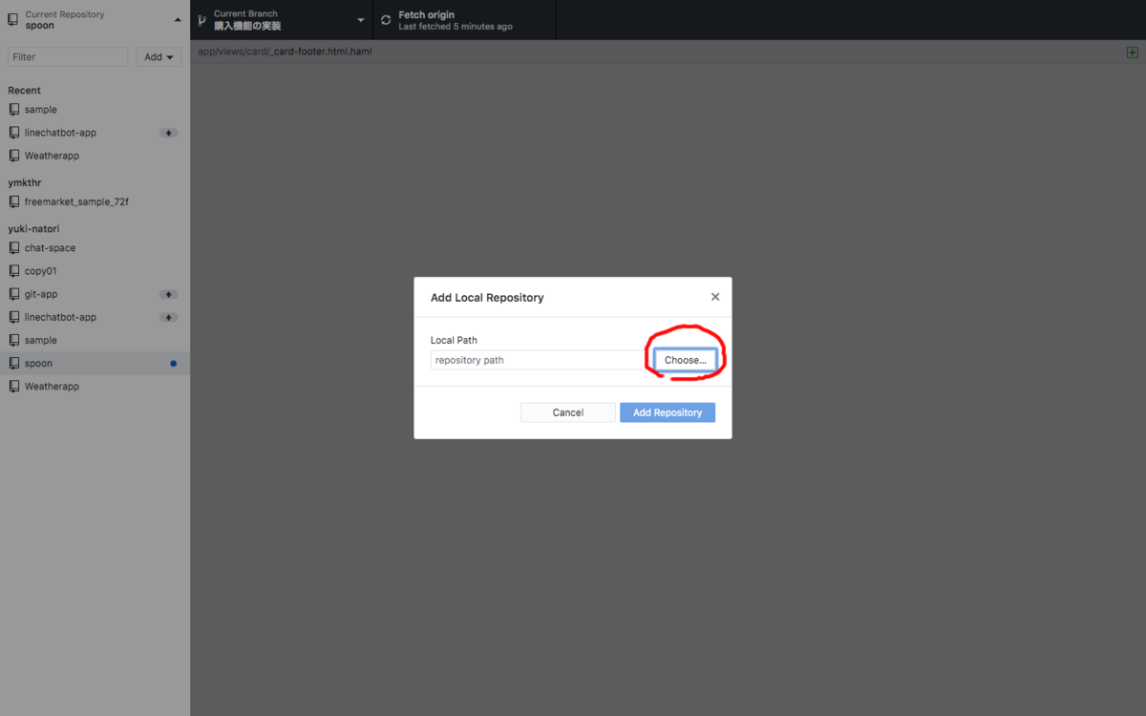This screenshot has width=1146, height=716.
Task: Select linechatbot-app under yuki-natori
Action: tap(95, 317)
